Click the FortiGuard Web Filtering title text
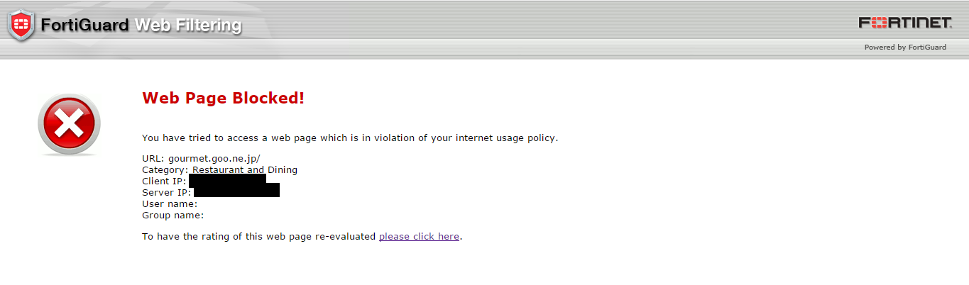This screenshot has height=285, width=969. click(141, 26)
